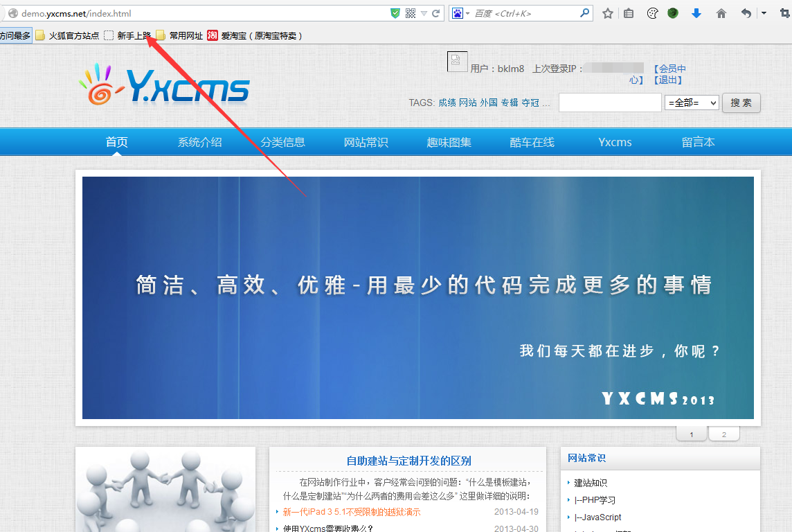Open article 新一代iPad 3 5.1不受限制的越狱演示
792x532 pixels.
(352, 512)
